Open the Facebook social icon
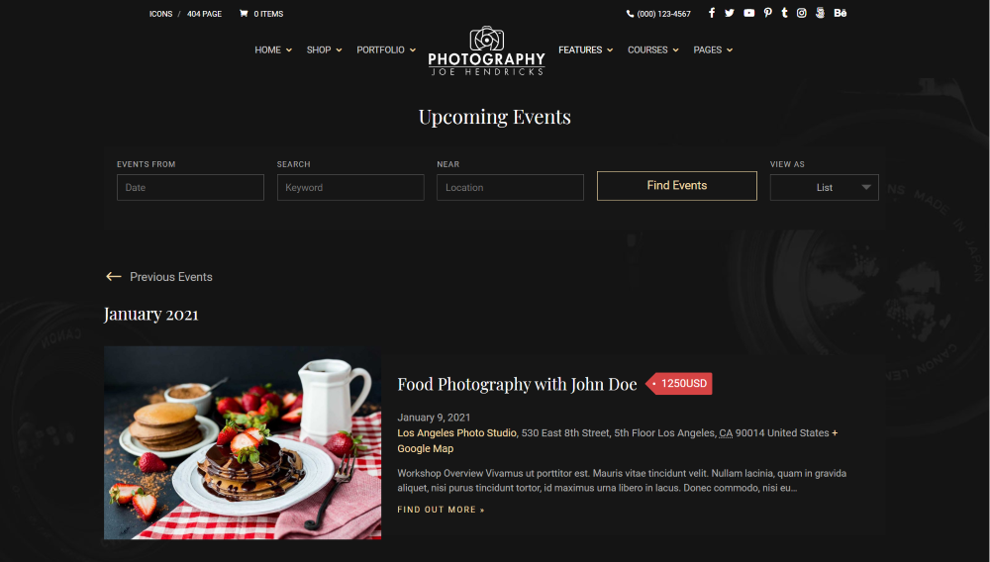The height and width of the screenshot is (562, 990). (x=712, y=13)
